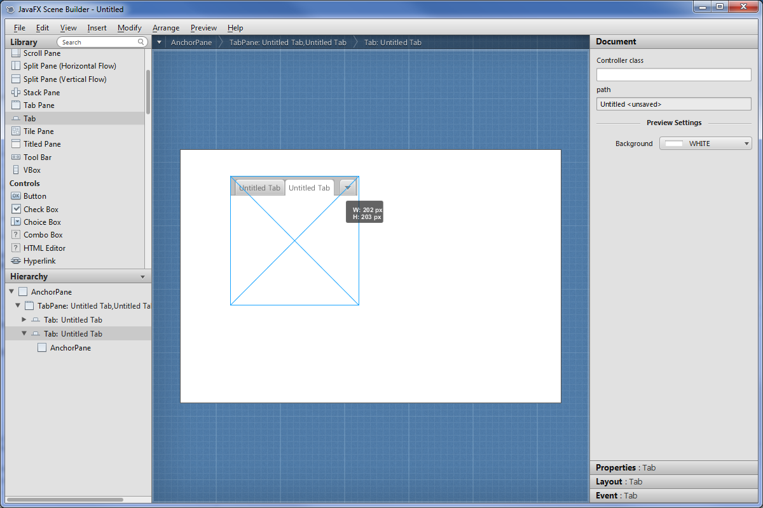Click the white Background color swatch

[x=673, y=144]
